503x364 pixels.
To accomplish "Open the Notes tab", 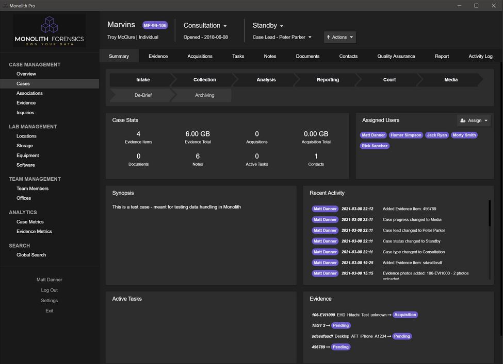I will [x=270, y=56].
